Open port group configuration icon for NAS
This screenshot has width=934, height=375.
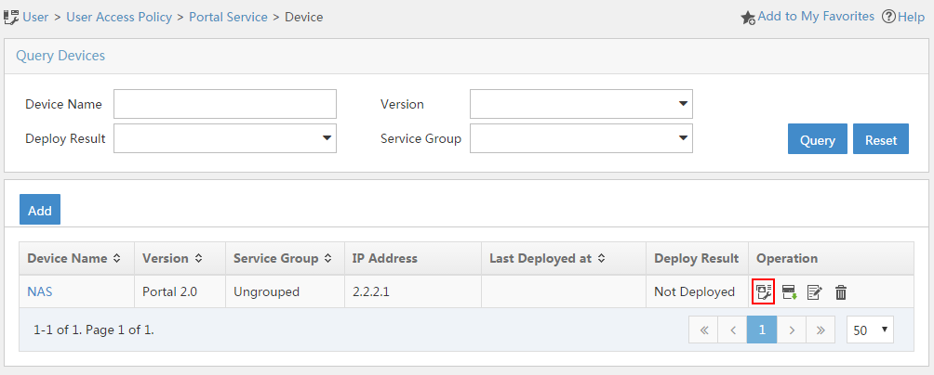pos(763,291)
